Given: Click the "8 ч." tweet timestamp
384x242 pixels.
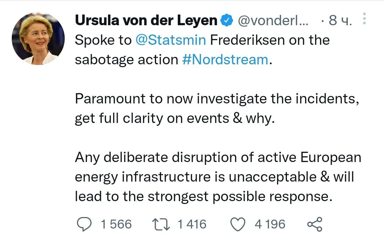Looking at the screenshot, I should click(340, 21).
